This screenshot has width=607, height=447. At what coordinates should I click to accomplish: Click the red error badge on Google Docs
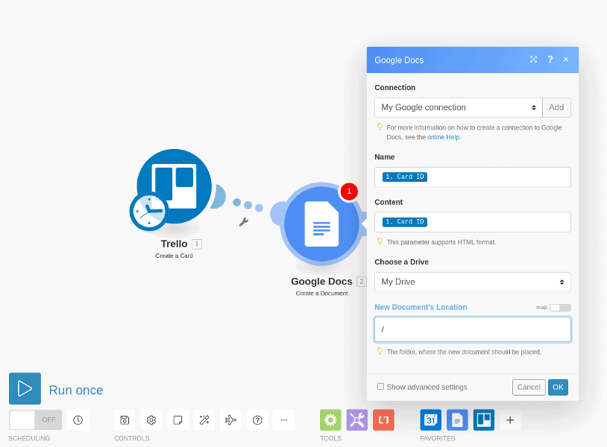[349, 191]
